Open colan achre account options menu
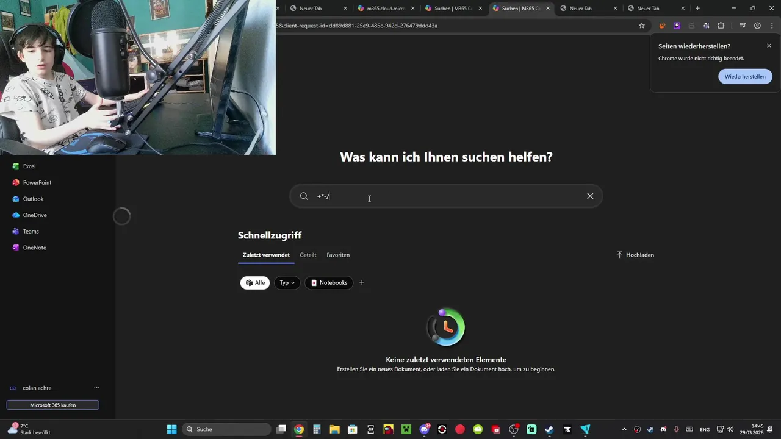Screen dimensions: 781x439 click(96, 388)
